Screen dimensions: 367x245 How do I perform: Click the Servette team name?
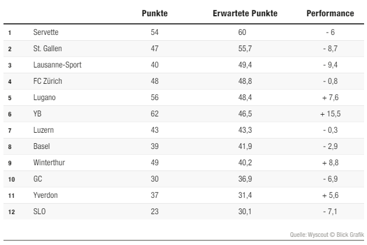click(46, 33)
